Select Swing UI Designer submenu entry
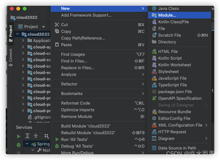The height and width of the screenshot is (160, 220). click(180, 105)
